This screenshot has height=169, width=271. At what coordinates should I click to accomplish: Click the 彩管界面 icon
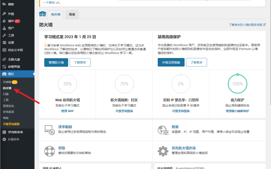(4, 67)
